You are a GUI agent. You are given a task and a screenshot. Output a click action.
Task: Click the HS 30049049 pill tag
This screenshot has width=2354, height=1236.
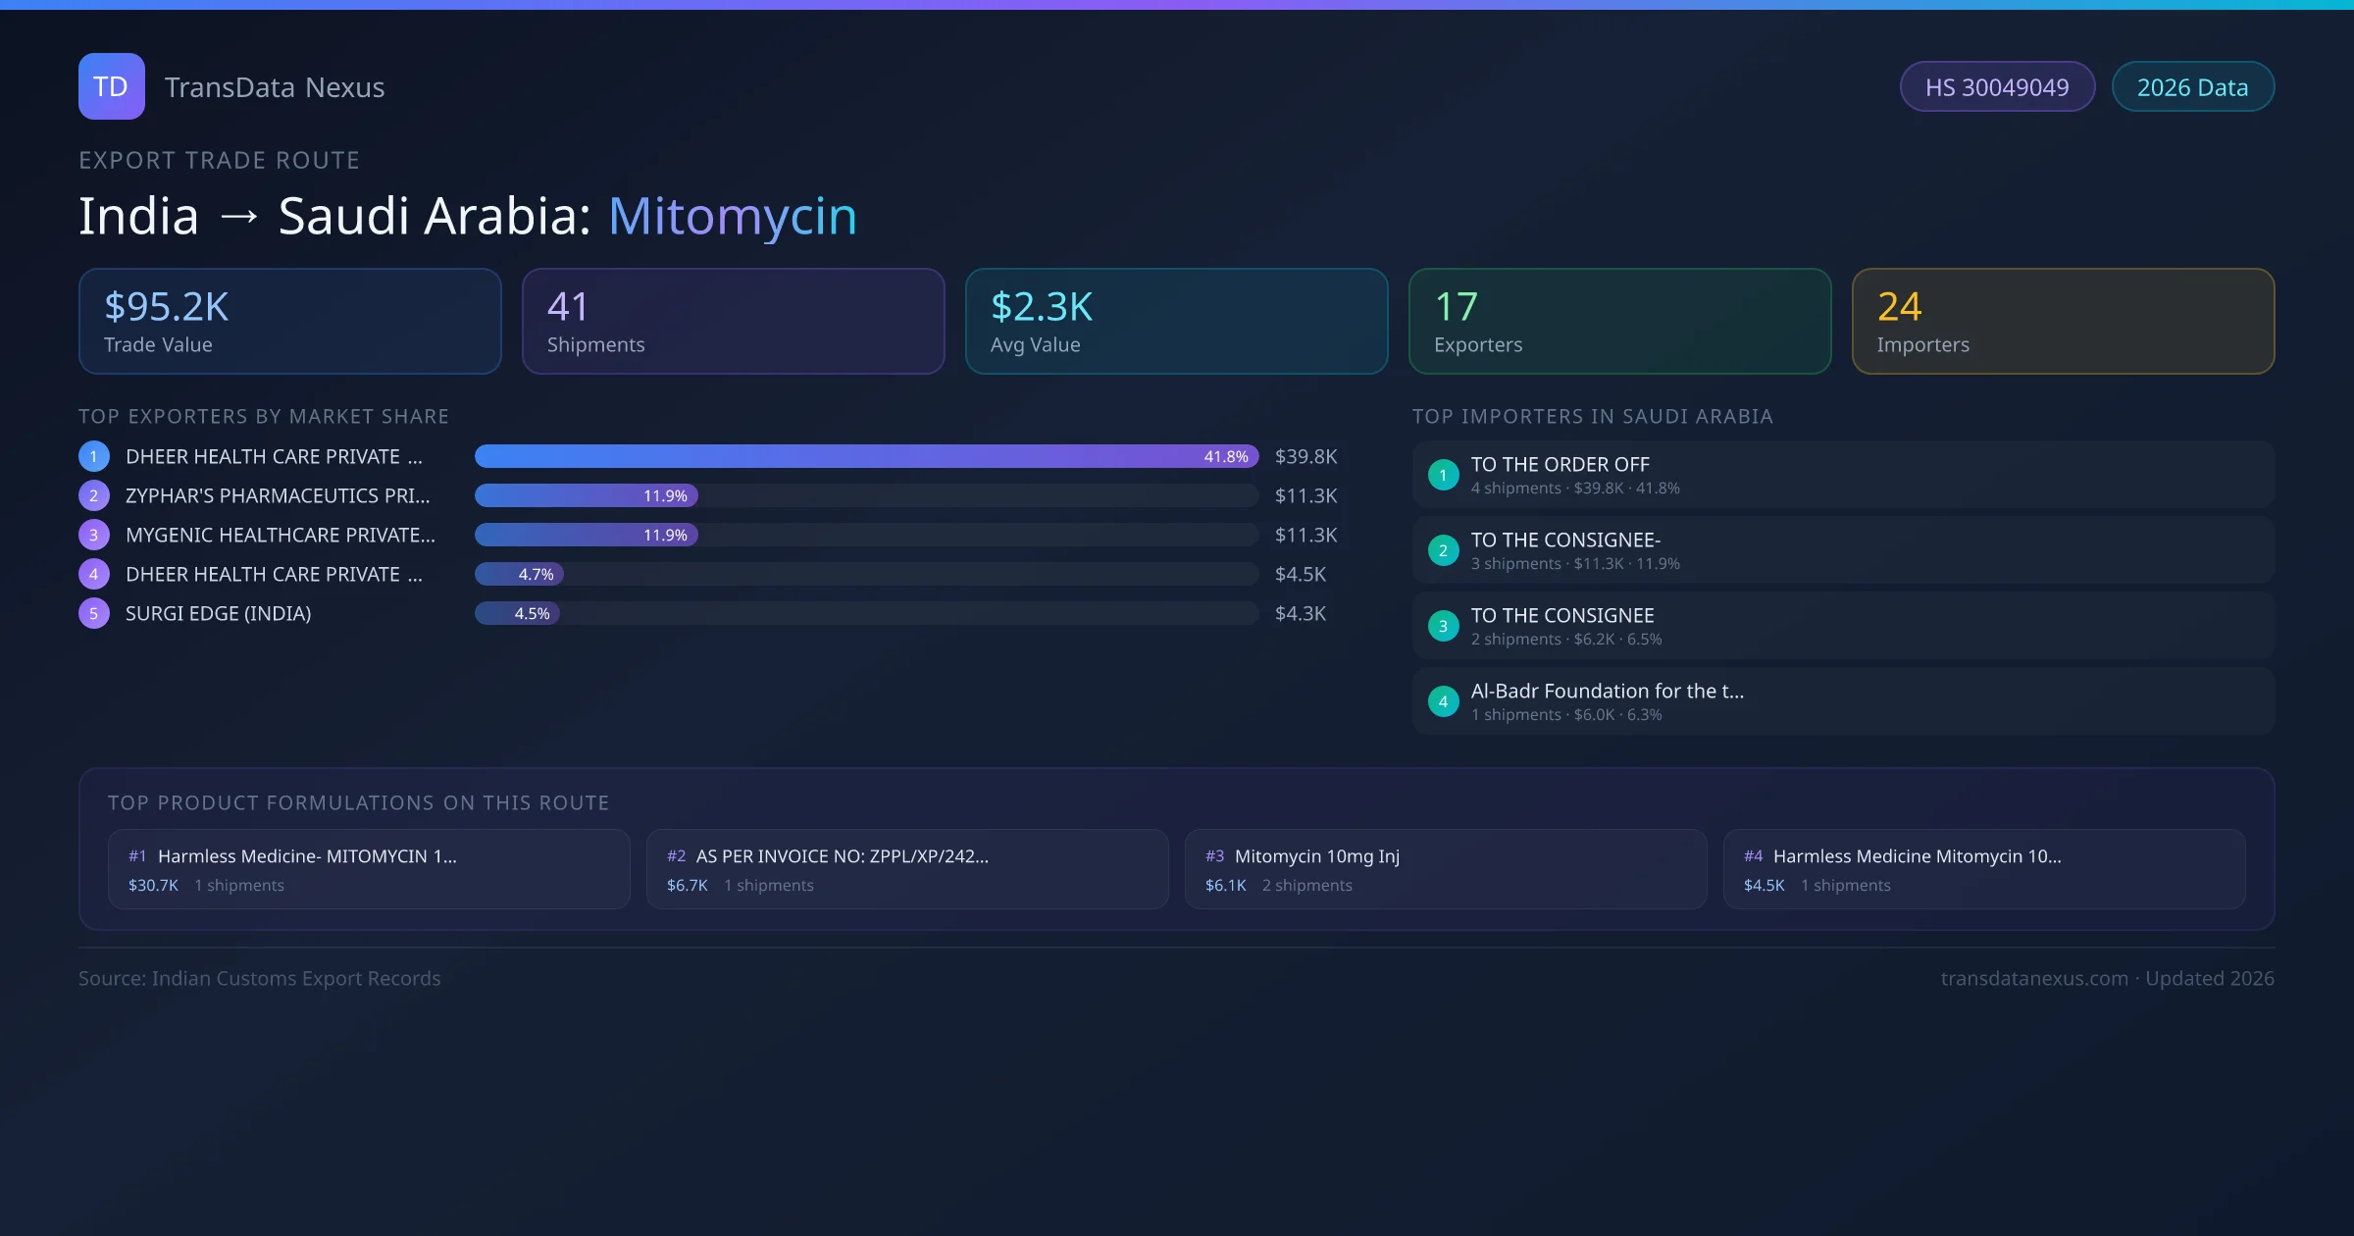coord(1996,87)
